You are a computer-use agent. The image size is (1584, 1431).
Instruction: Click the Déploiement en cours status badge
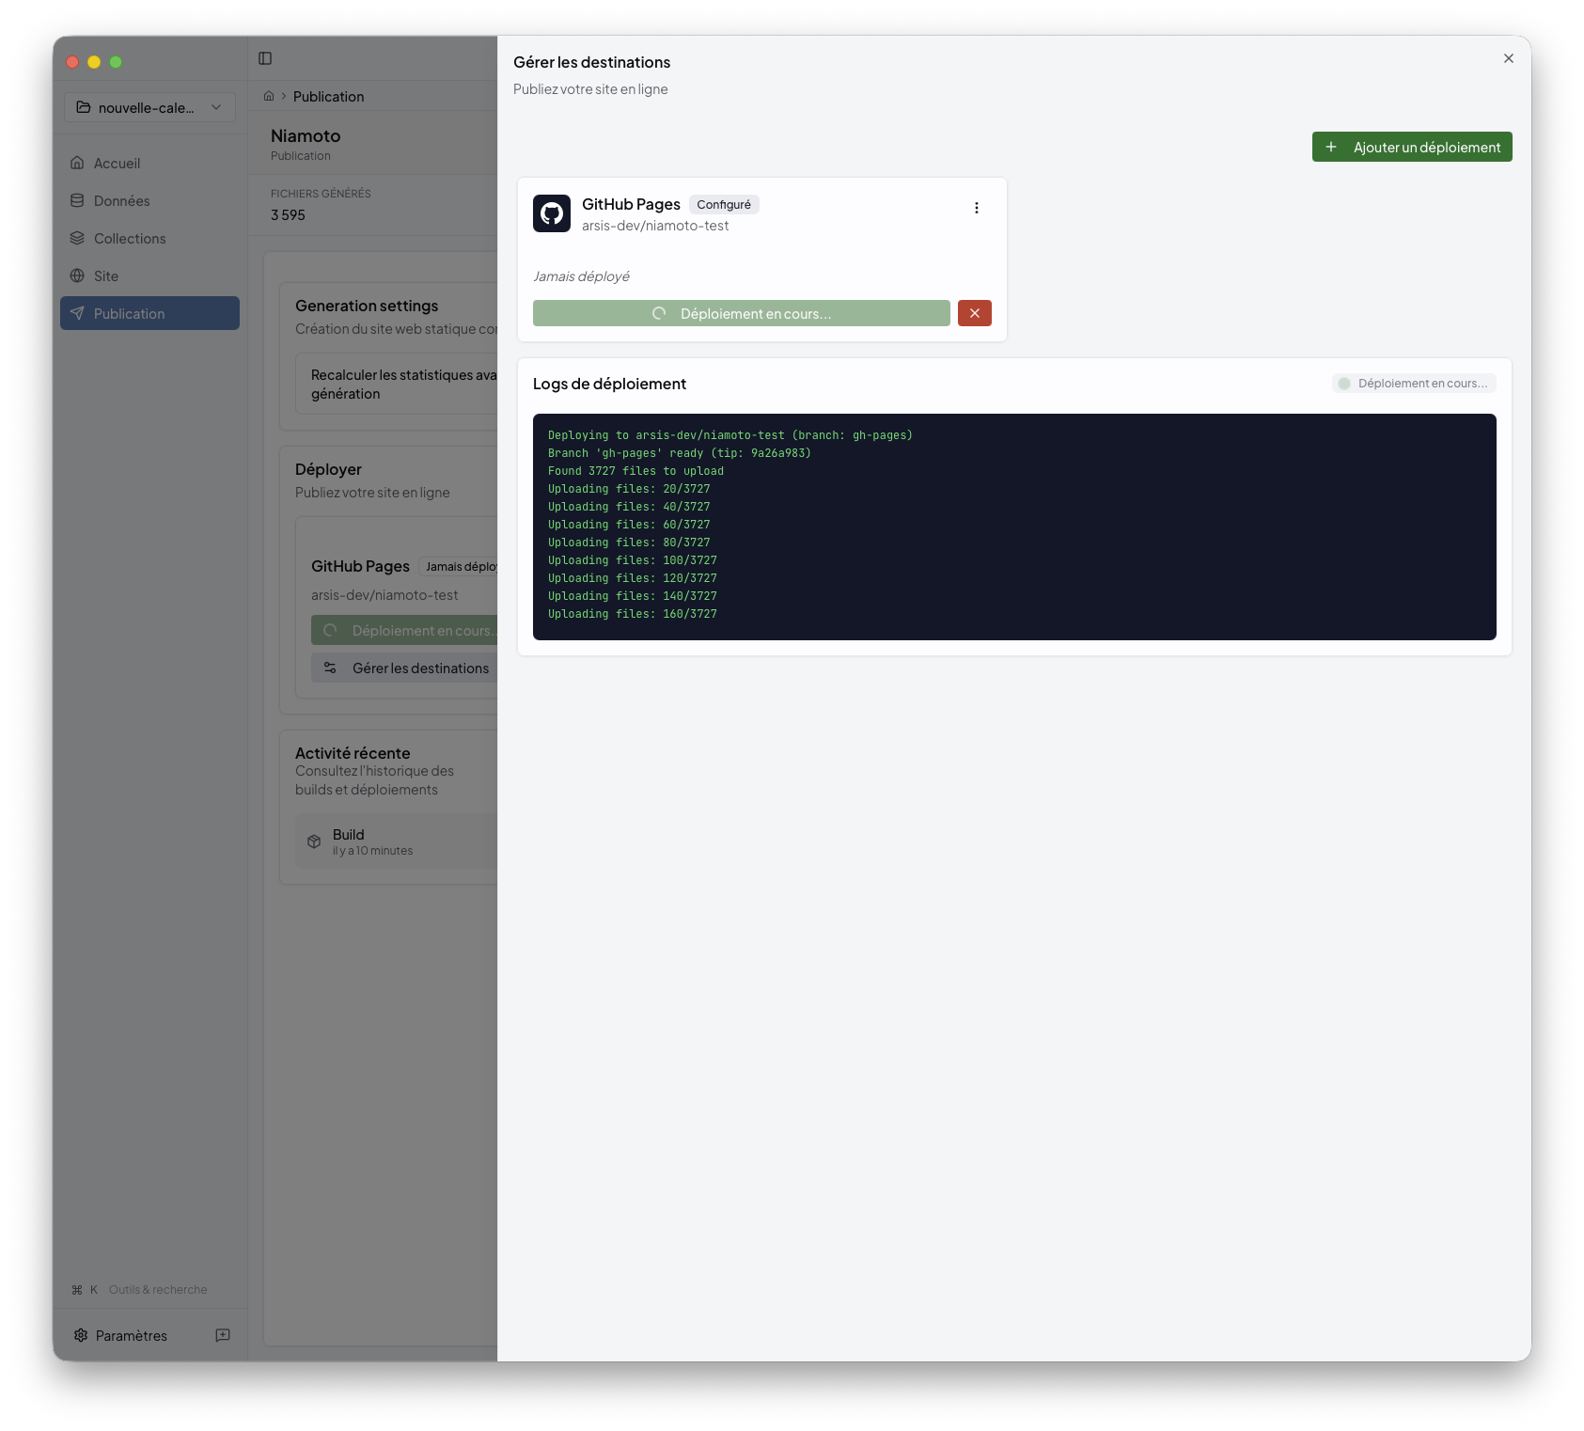click(1413, 384)
